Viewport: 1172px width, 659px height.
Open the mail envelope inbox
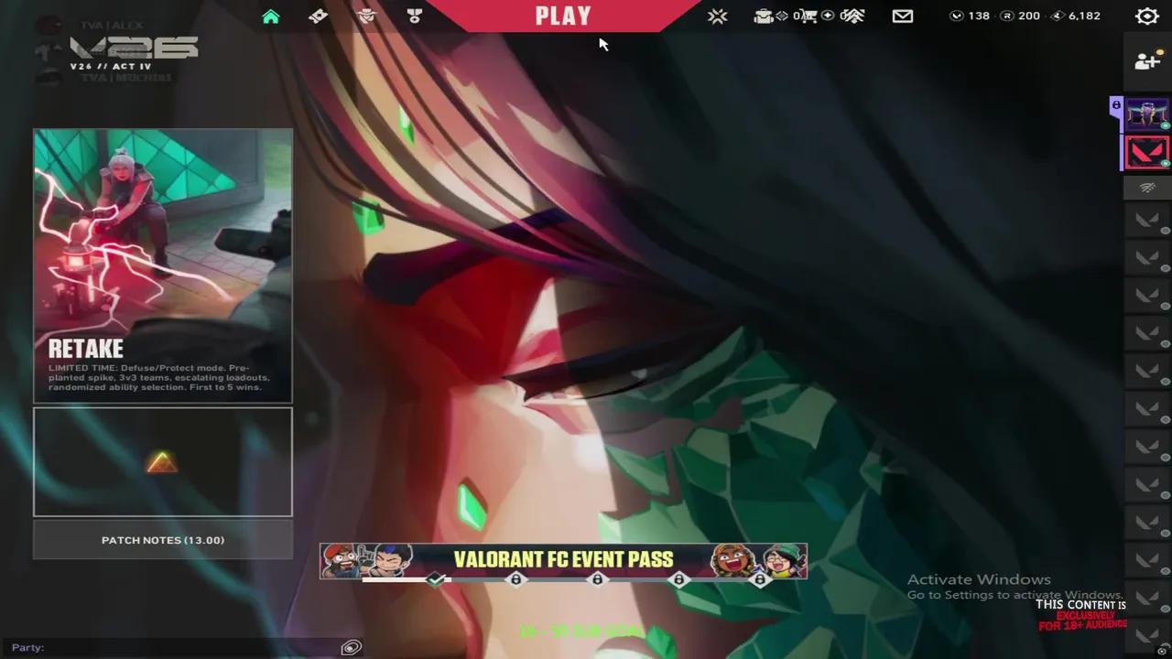click(903, 16)
